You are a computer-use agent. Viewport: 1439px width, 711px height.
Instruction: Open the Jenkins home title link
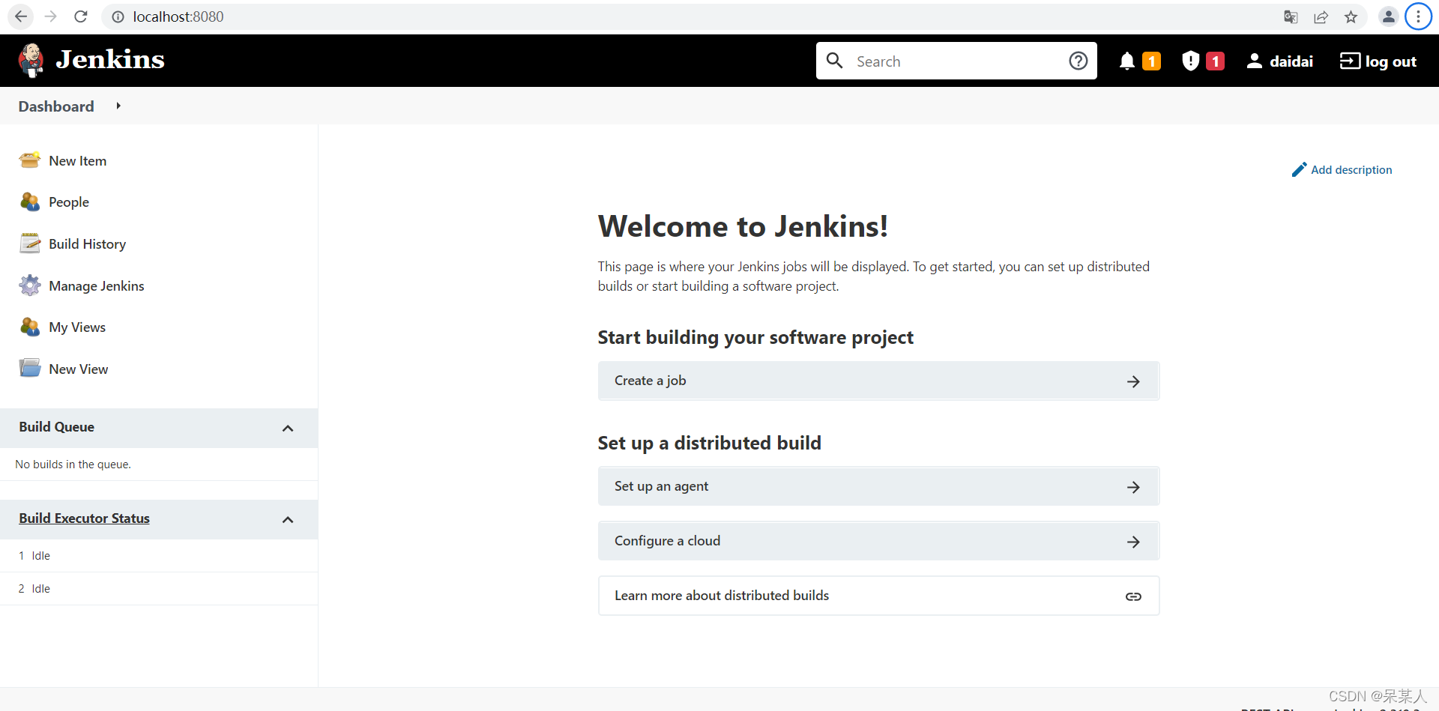(110, 59)
